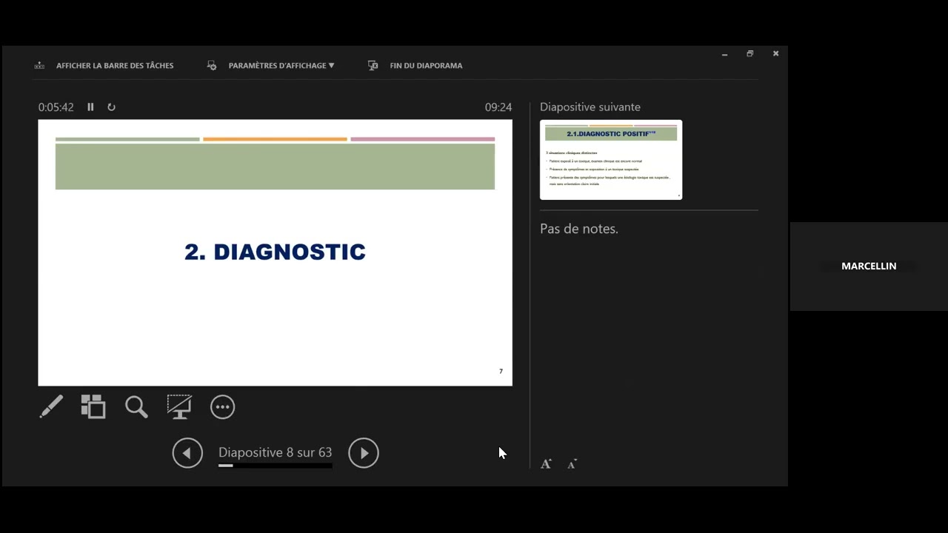The image size is (948, 533).
Task: Click the Pas de notes area
Action: (x=579, y=229)
